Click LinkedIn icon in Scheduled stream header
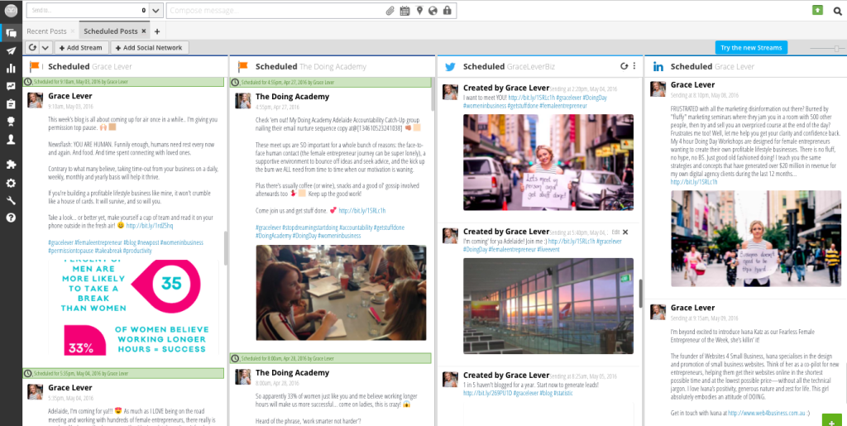This screenshot has height=426, width=847. tap(658, 66)
